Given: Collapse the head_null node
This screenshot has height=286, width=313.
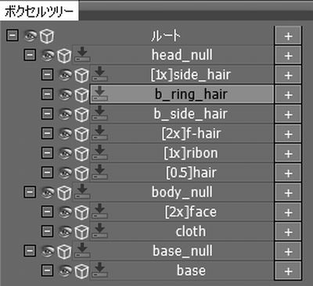Looking at the screenshot, I should [x=30, y=55].
